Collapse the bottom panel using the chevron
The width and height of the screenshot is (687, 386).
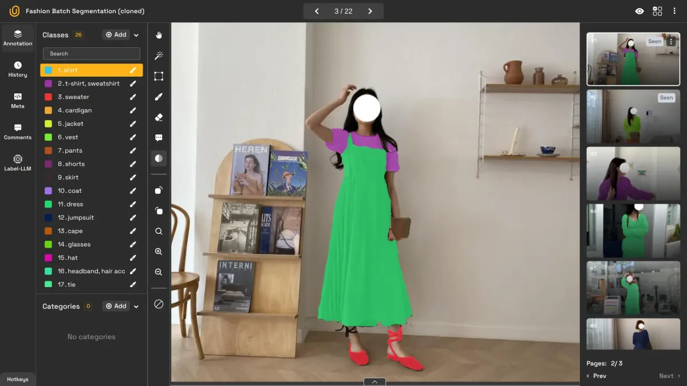tap(375, 381)
